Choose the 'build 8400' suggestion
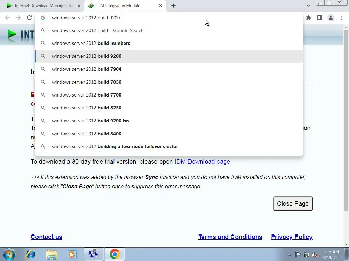Image resolution: width=349 pixels, height=261 pixels. pyautogui.click(x=169, y=134)
